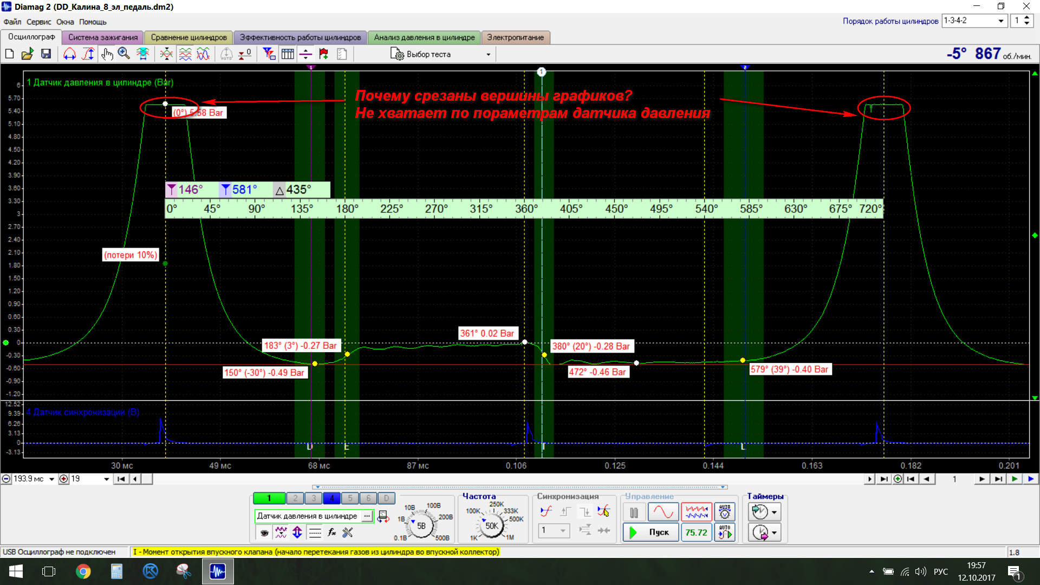Click the crossed waveforms compress icon
The image size is (1040, 585).
[x=166, y=54]
